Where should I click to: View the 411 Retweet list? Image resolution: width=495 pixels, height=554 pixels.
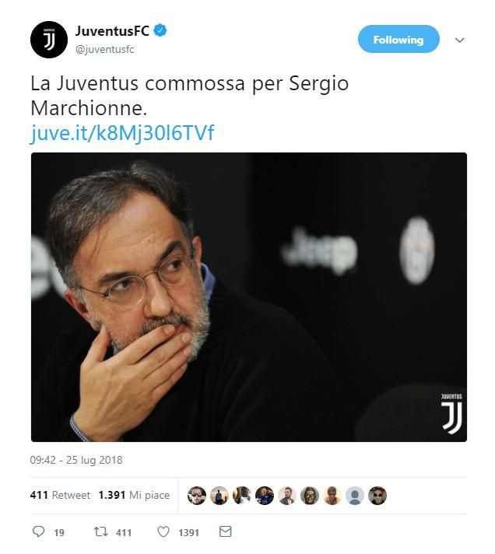(x=60, y=495)
